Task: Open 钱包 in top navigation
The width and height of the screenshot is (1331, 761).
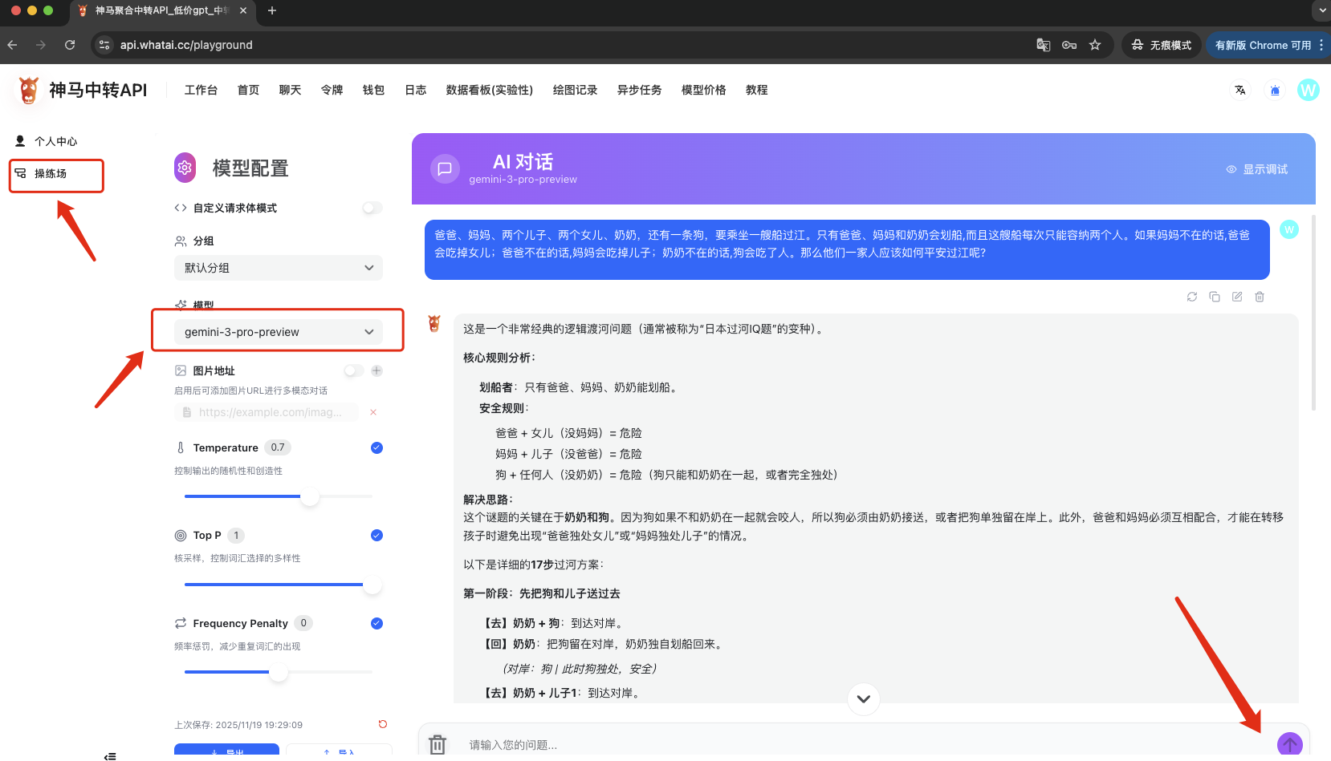Action: 373,90
